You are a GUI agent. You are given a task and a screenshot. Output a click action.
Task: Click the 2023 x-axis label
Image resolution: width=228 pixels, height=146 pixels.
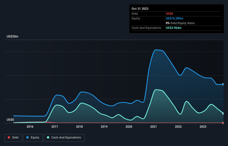(203, 127)
